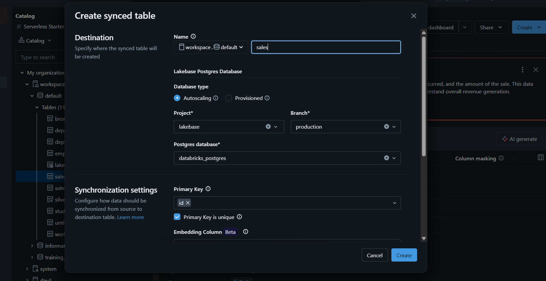This screenshot has height=281, width=546.
Task: Collapse the workspace catalog node
Action: click(27, 84)
